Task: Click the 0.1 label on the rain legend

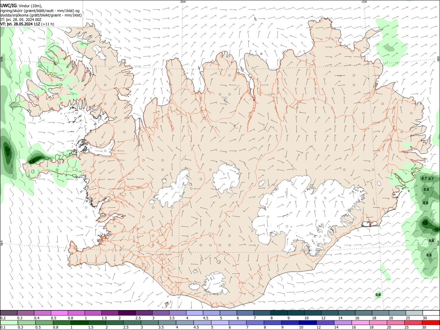Action: [x=3, y=327]
